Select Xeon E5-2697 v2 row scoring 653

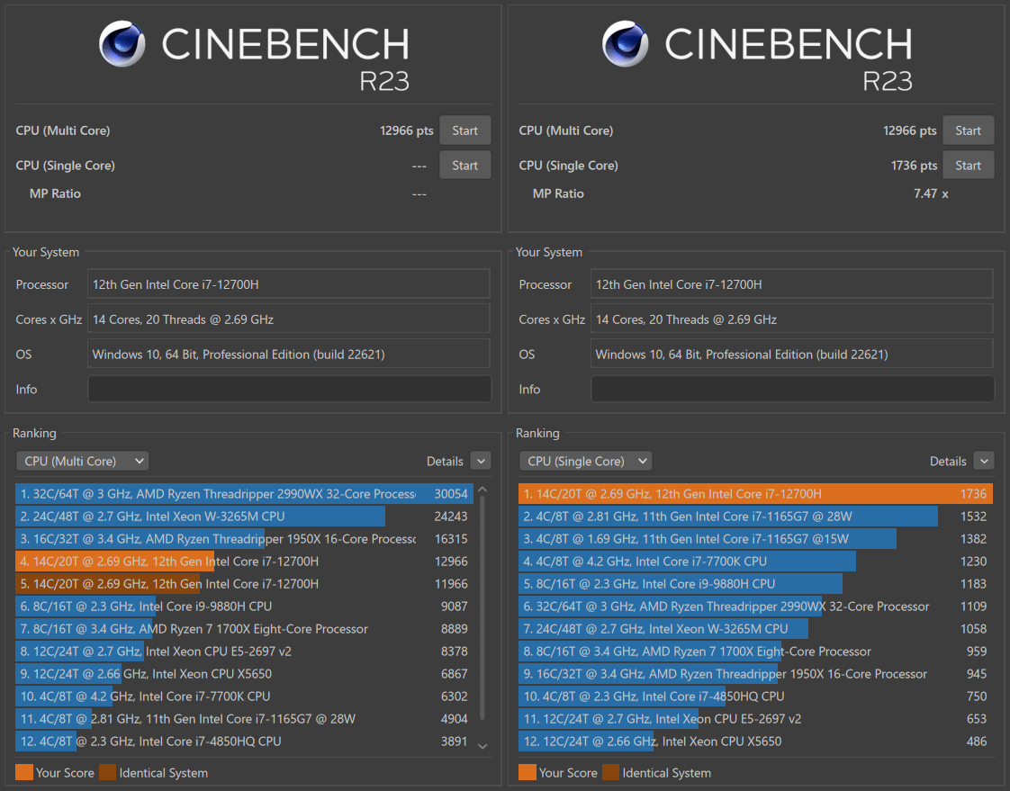755,719
